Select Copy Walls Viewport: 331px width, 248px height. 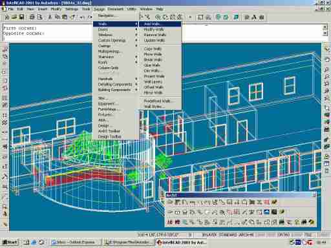click(160, 49)
